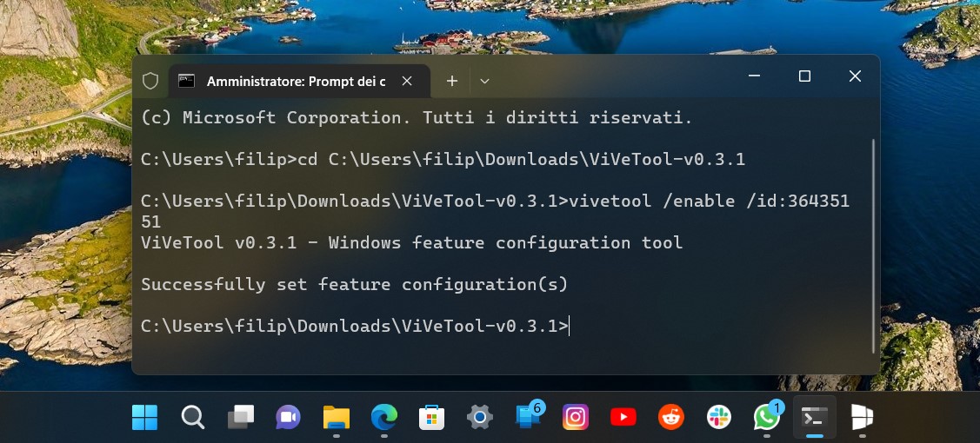Select the Amministratore: Prompt dei comandi tab
The image size is (980, 443).
299,81
